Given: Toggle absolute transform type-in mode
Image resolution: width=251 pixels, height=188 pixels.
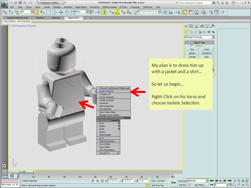Looking at the screenshot, I should (102, 181).
